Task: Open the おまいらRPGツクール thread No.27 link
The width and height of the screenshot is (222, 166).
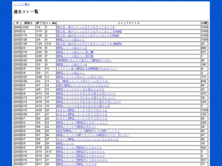Action: click(88, 139)
